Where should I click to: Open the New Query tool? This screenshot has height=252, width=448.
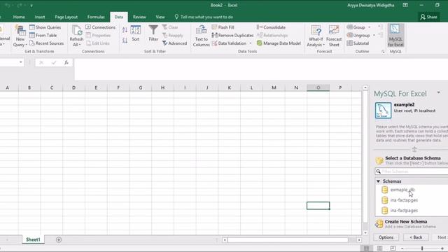click(20, 36)
